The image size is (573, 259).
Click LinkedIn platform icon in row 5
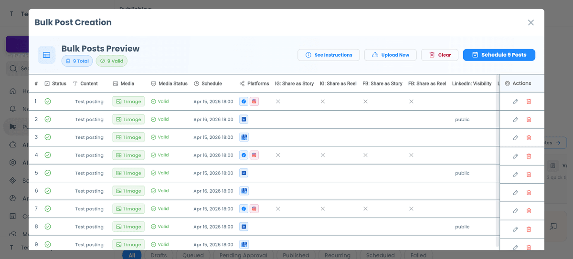(244, 173)
